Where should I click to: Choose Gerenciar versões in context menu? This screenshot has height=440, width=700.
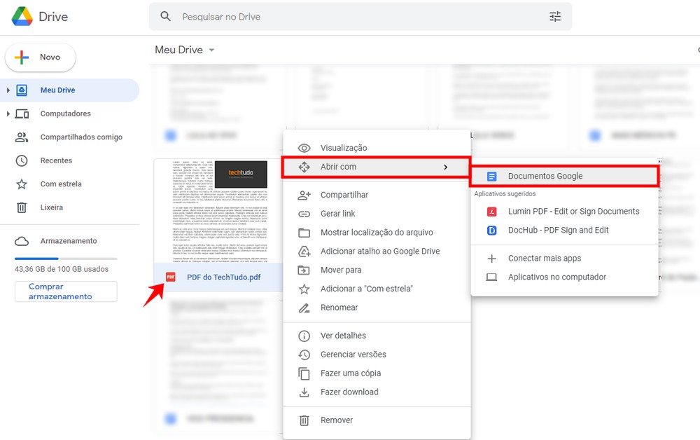point(377,355)
